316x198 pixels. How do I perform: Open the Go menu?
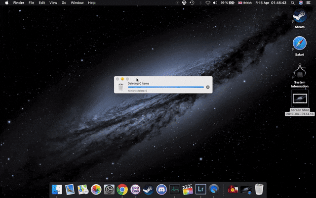[64, 3]
